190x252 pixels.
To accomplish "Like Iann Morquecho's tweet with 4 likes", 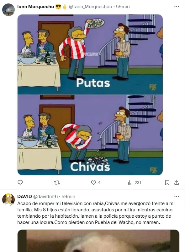I will 93,183.
